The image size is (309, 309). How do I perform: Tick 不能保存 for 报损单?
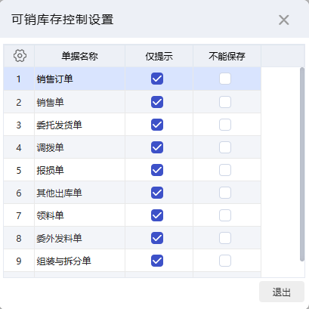click(225, 170)
